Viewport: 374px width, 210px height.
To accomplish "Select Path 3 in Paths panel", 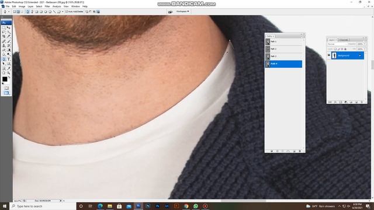I will (x=283, y=57).
